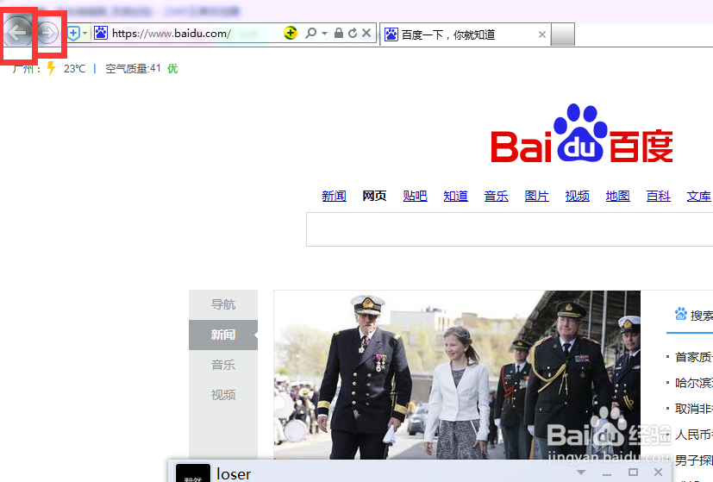Open the 男子探 news headline
The width and height of the screenshot is (713, 482).
693,460
